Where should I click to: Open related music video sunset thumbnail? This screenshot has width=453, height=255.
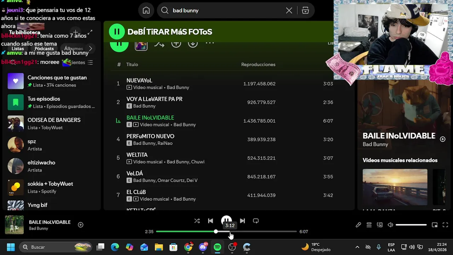(395, 187)
